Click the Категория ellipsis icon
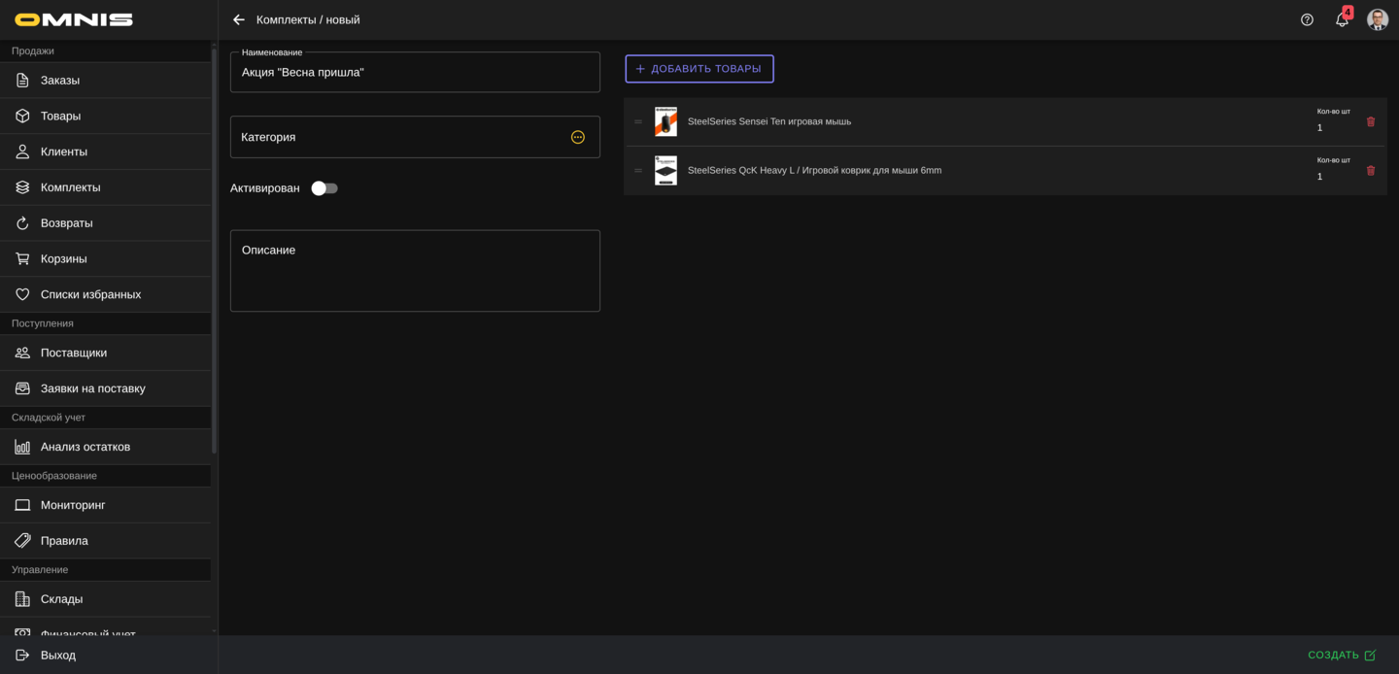Viewport: 1399px width, 674px height. 578,137
